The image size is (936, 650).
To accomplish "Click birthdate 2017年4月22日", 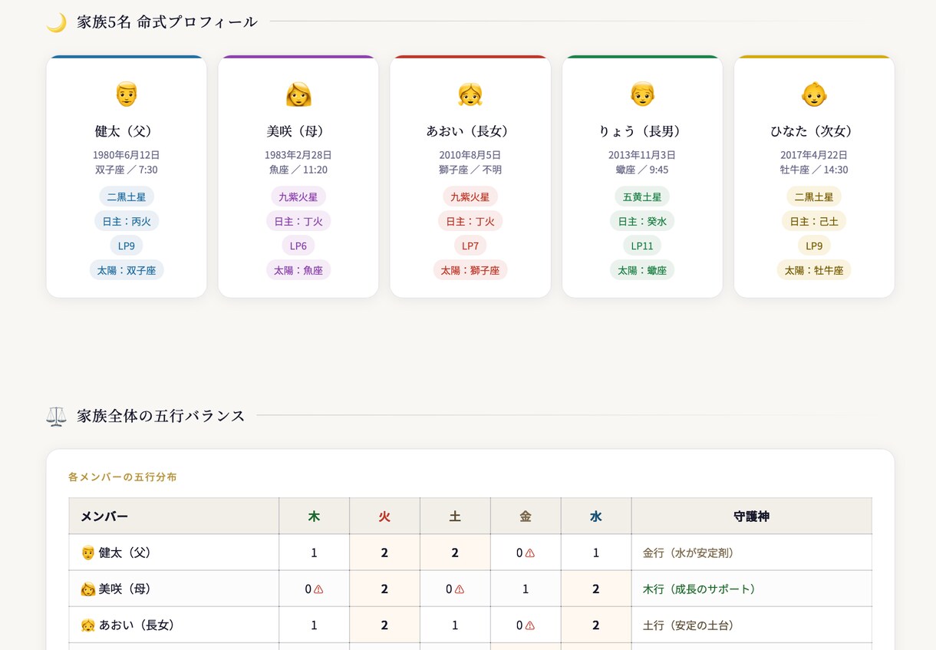I will [x=814, y=155].
